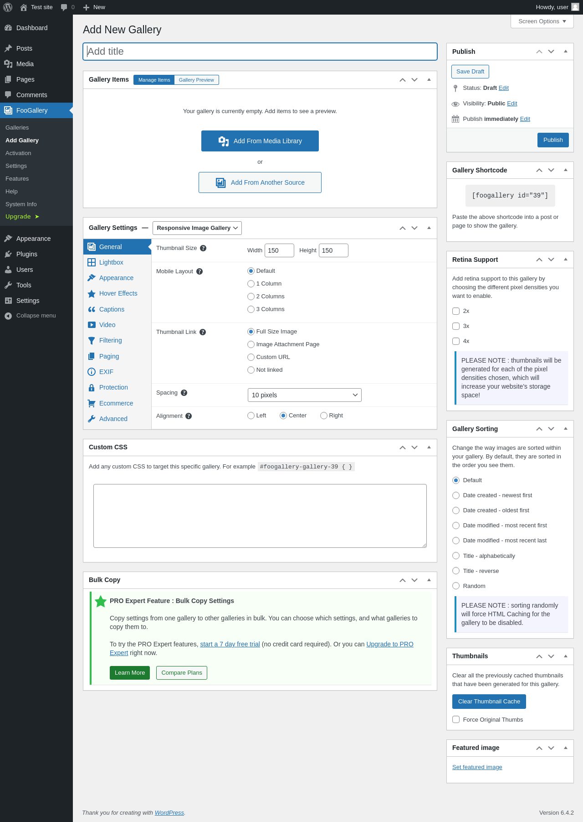The height and width of the screenshot is (822, 583).
Task: Enable 2x retina support
Action: click(x=456, y=311)
